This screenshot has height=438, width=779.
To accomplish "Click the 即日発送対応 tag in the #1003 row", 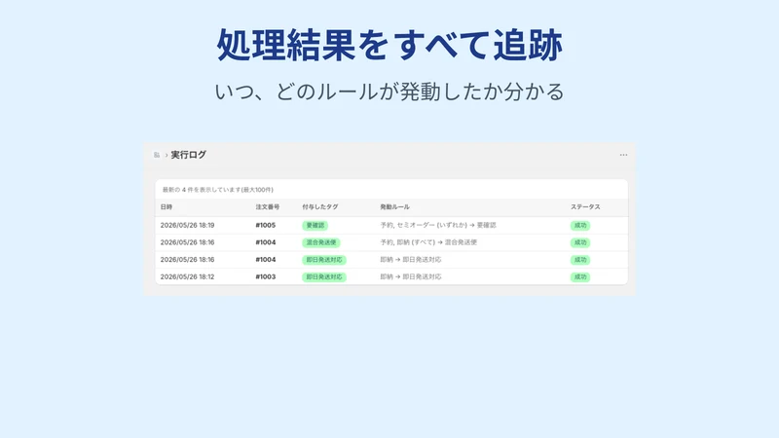I will [324, 277].
